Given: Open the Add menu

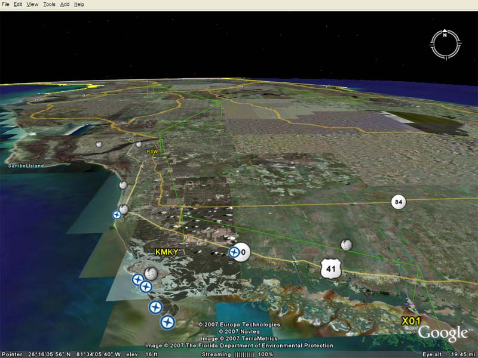Looking at the screenshot, I should point(65,4).
